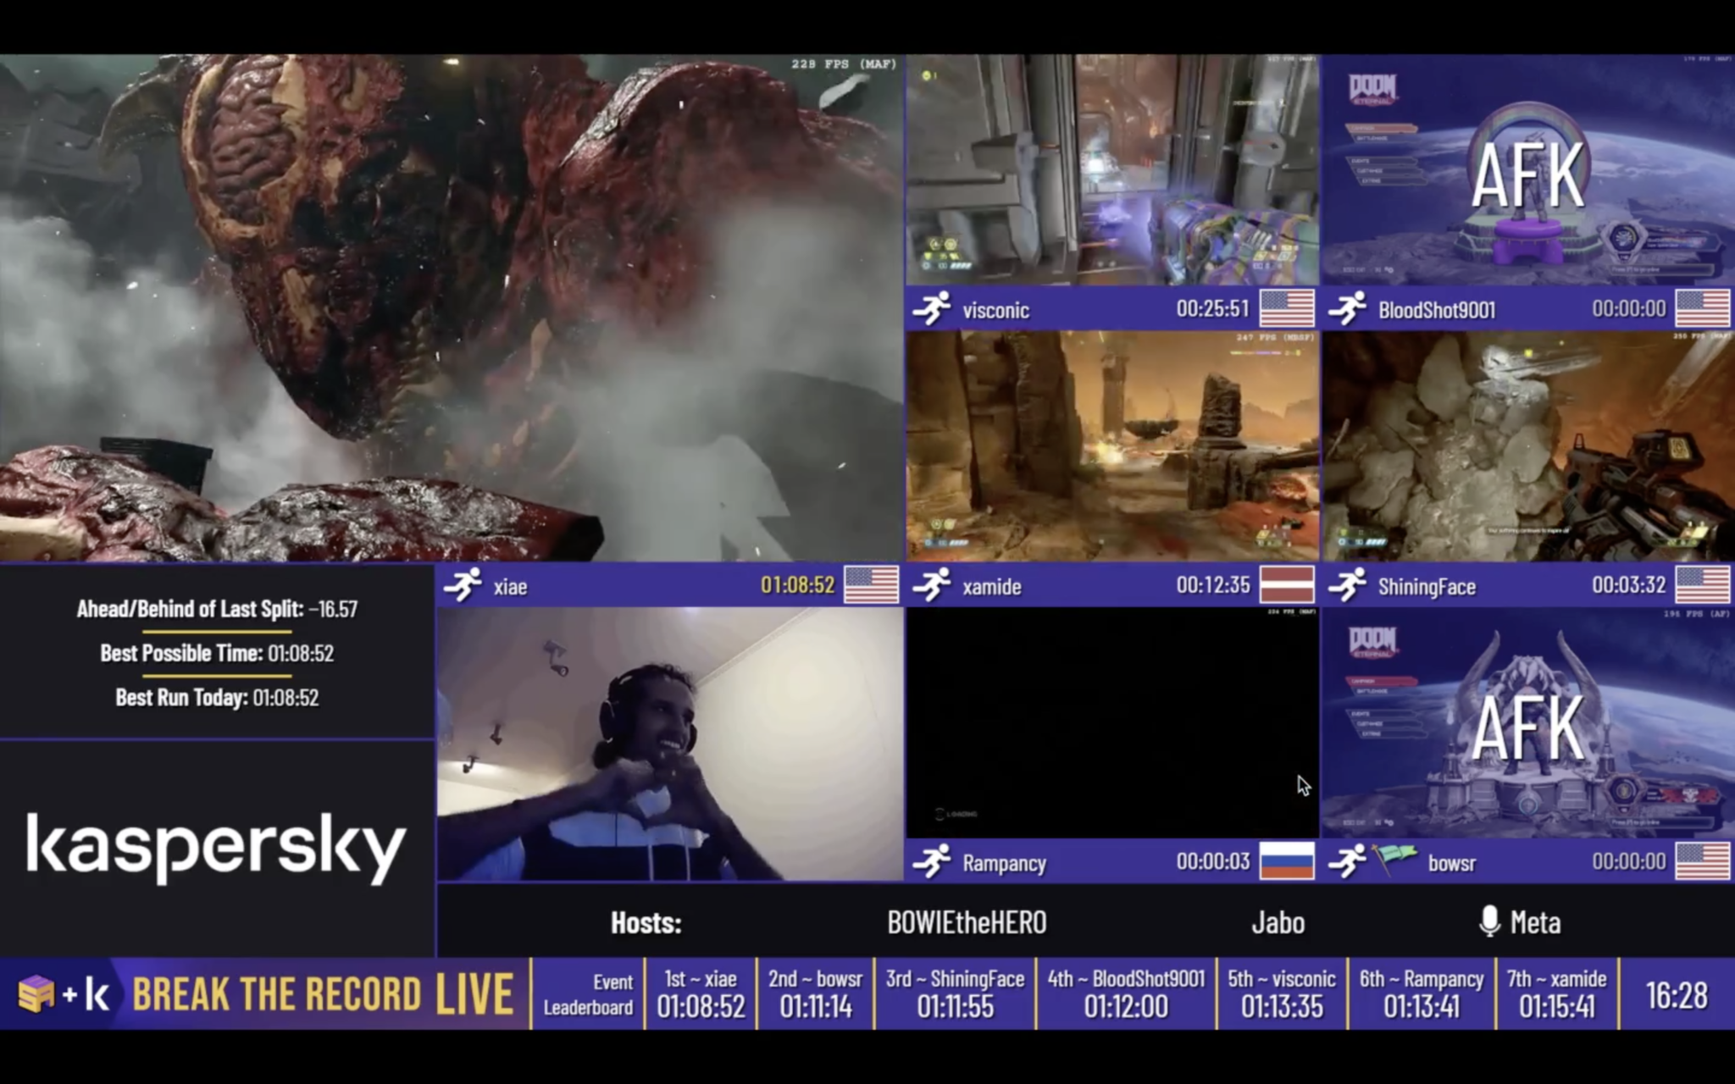Viewport: 1735px width, 1084px height.
Task: Click xiae's webcam feed
Action: (670, 744)
